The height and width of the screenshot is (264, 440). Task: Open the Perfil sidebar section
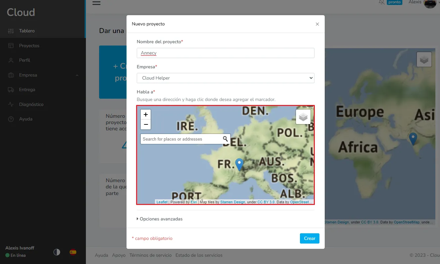coord(24,60)
